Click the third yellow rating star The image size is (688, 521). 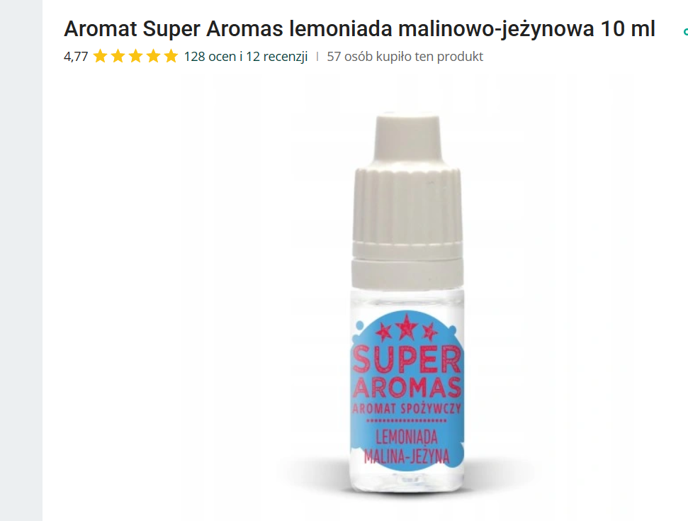(135, 56)
